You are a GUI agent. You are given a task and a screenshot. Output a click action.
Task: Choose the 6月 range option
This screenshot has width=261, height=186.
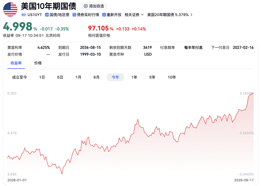(96, 77)
